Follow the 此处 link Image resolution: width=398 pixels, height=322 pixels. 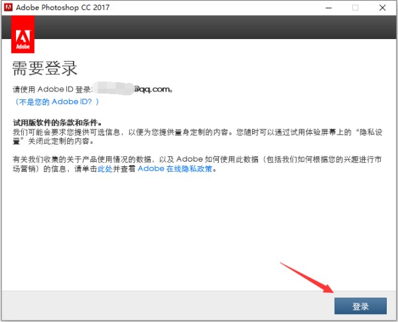[105, 169]
